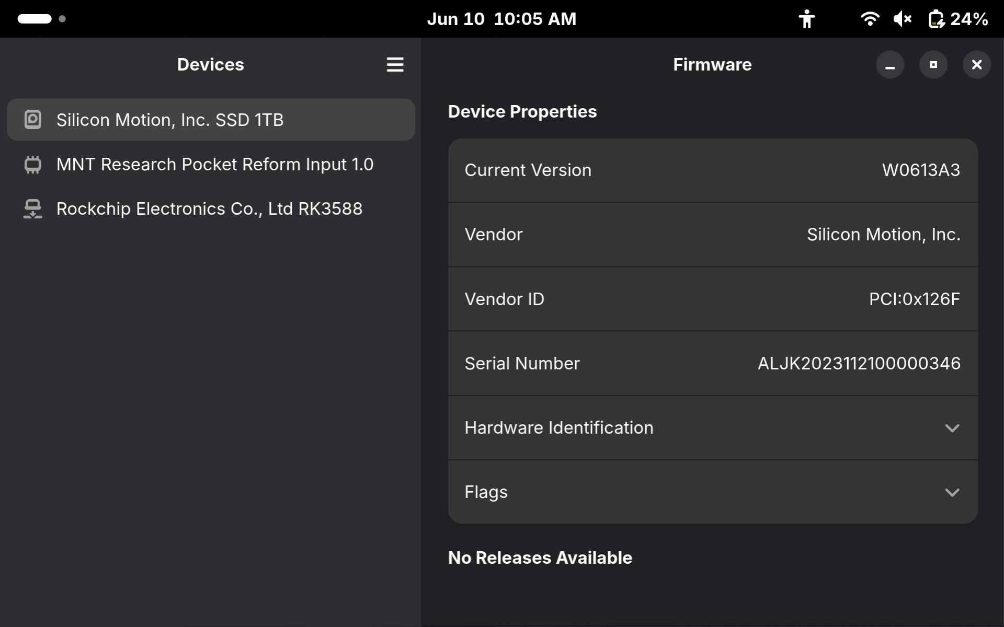The width and height of the screenshot is (1004, 627).
Task: Click the Vendor ID value PCI:0x126F
Action: tap(914, 299)
